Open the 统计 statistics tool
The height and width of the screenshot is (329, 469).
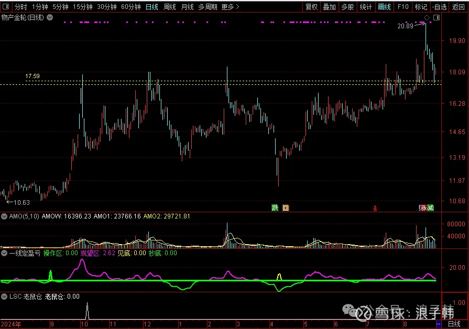click(x=366, y=7)
